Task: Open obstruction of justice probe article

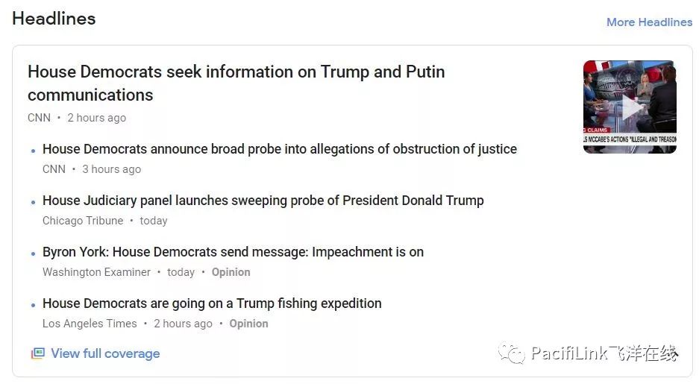Action: [280, 149]
